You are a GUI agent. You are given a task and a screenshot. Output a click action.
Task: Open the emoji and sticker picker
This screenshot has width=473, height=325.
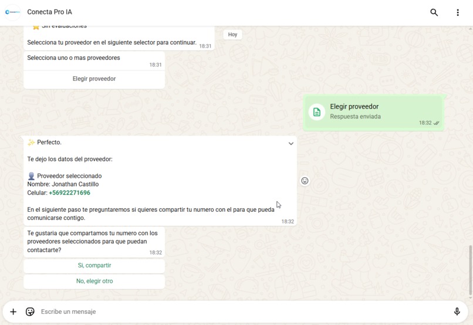[30, 312]
